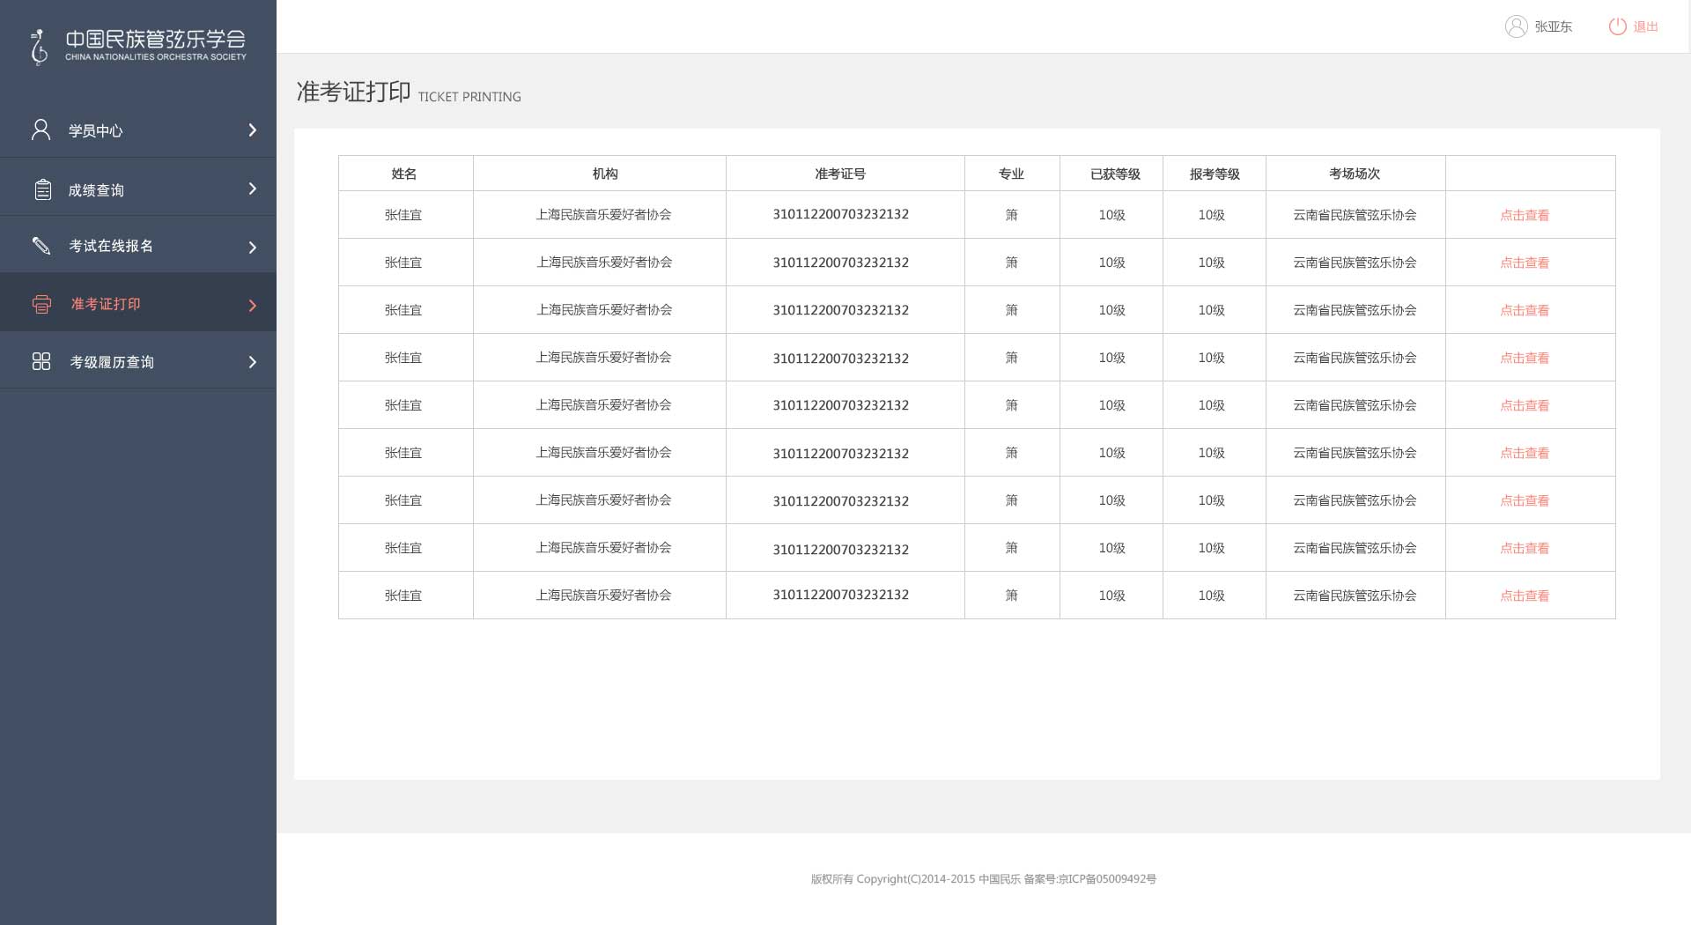The image size is (1691, 925).
Task: Click the person icon beside 学员中心
Action: pos(41,130)
